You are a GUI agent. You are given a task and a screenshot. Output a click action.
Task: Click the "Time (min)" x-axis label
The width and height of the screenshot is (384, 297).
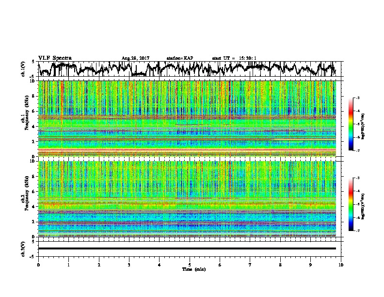coord(194,269)
